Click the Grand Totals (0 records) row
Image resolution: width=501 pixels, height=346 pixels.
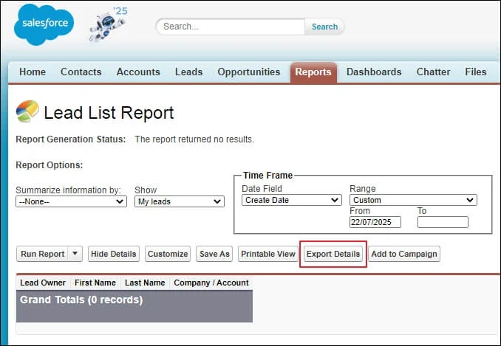pos(134,306)
